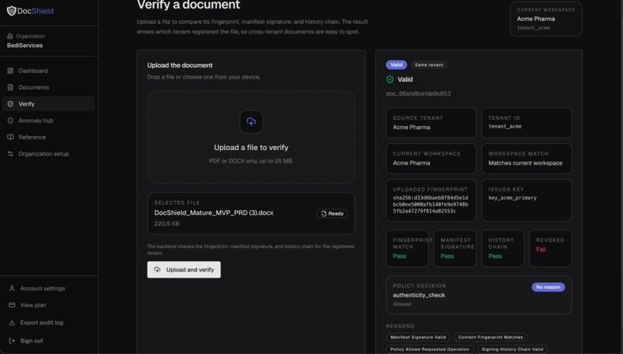
Task: Open Anomaly hub
Action: 49,121
